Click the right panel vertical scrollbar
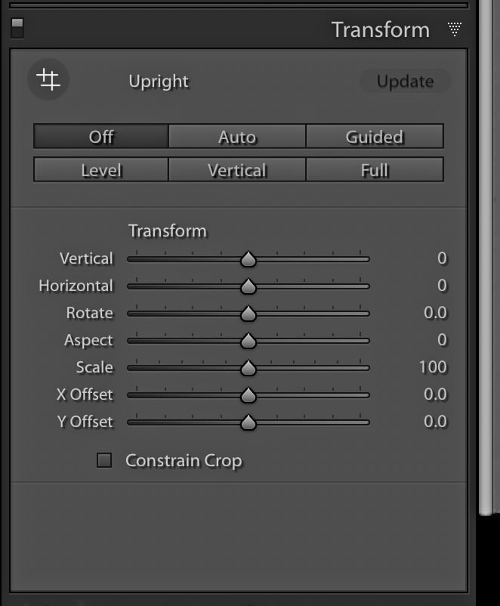 point(486,257)
